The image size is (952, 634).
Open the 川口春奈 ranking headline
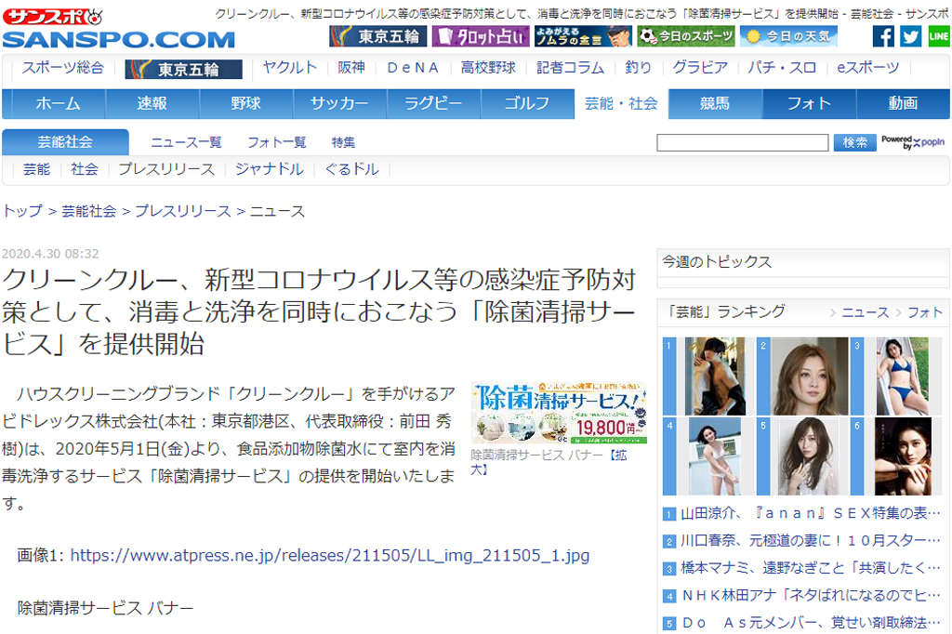pyautogui.click(x=811, y=541)
